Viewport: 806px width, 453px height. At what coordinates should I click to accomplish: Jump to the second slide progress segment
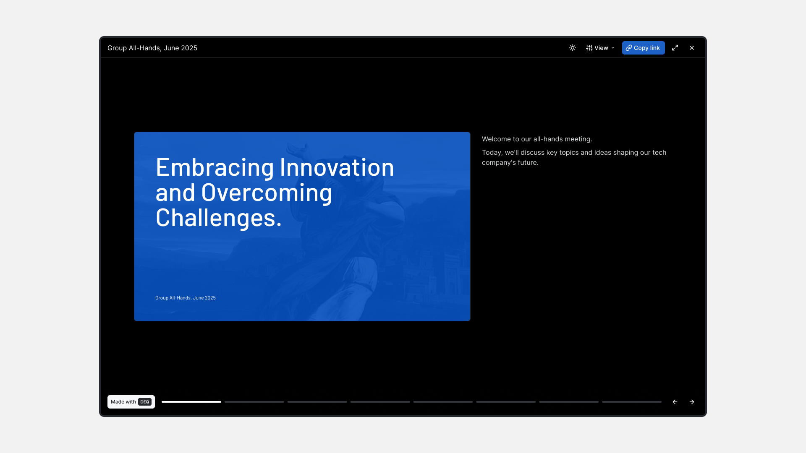pos(254,402)
